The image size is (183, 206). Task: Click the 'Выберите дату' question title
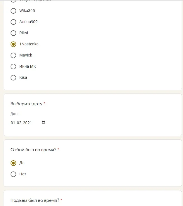pyautogui.click(x=26, y=104)
